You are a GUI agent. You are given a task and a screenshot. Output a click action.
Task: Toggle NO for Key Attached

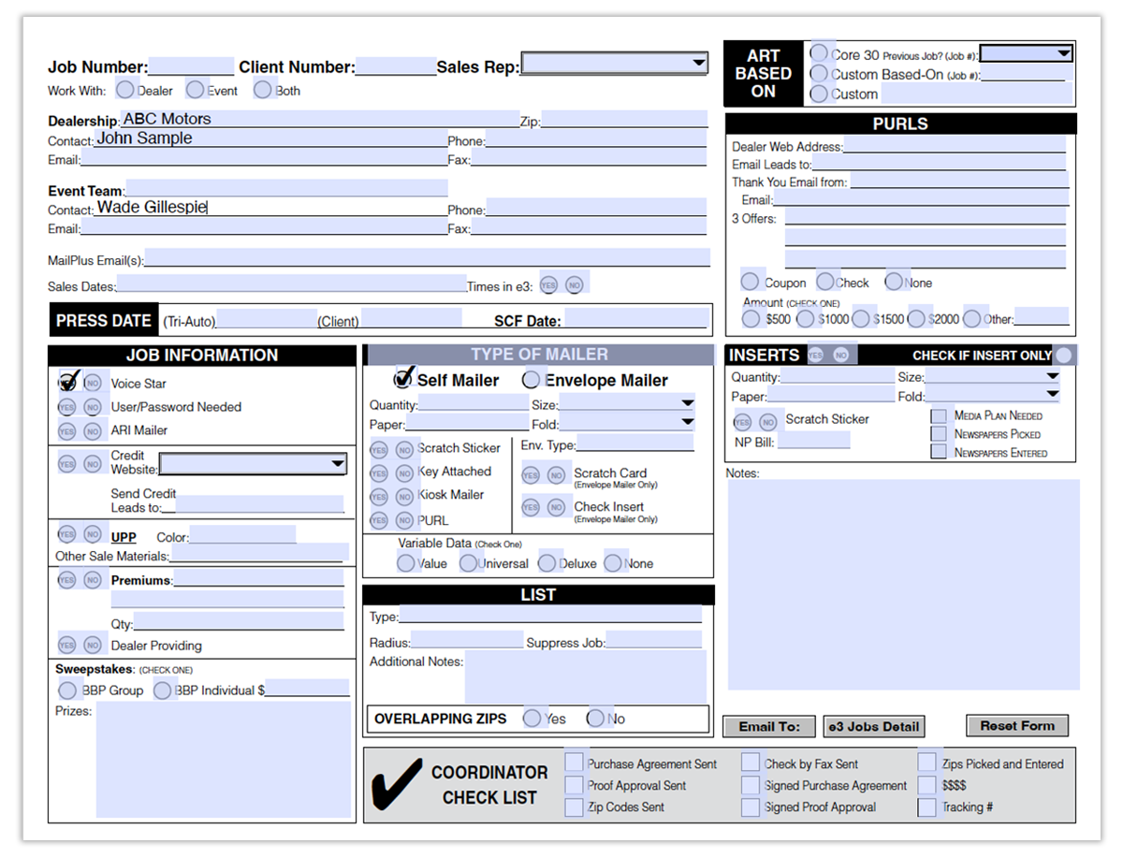[404, 473]
